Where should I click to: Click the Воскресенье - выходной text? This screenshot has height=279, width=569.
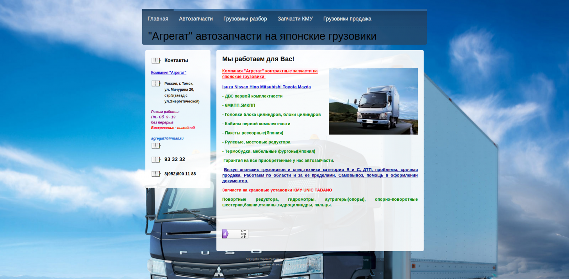click(173, 128)
